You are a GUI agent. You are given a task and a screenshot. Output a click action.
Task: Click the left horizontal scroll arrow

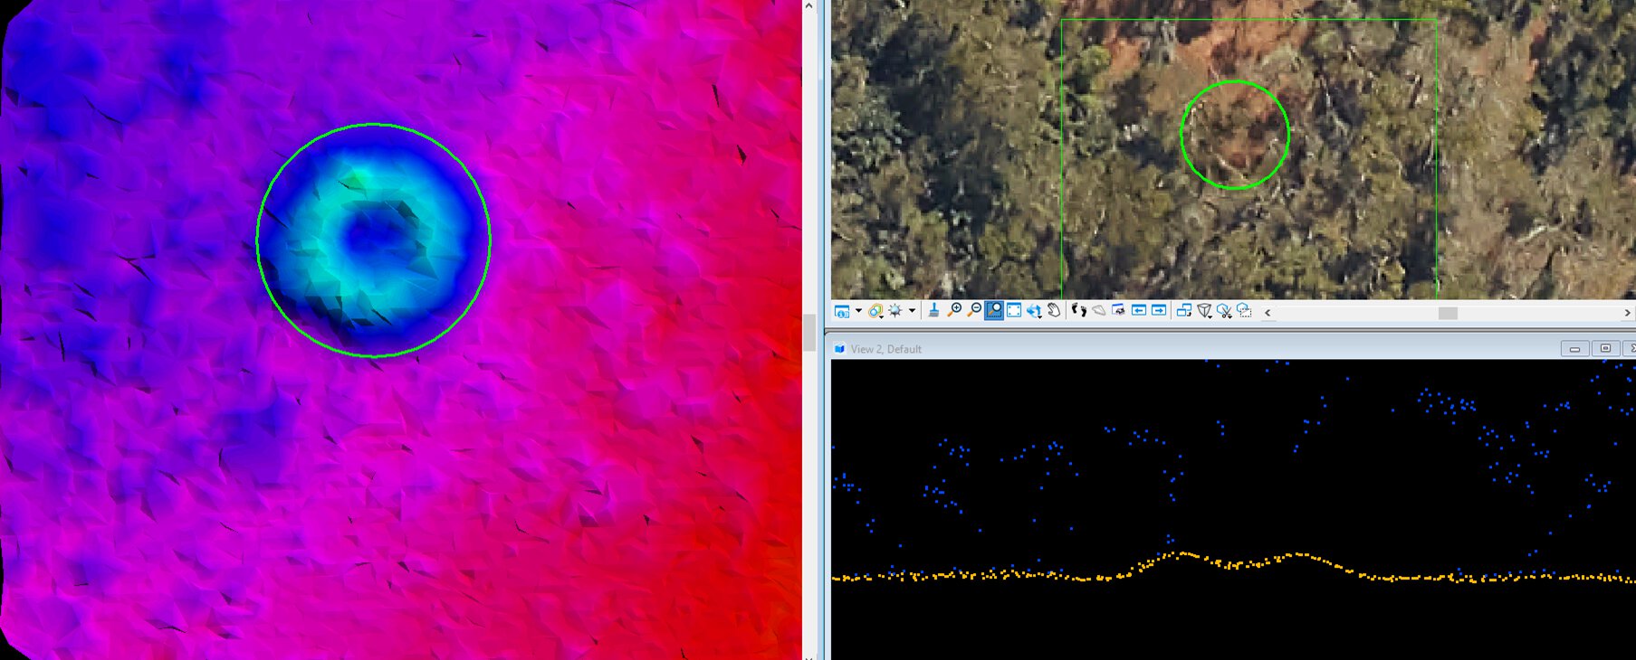[1268, 313]
